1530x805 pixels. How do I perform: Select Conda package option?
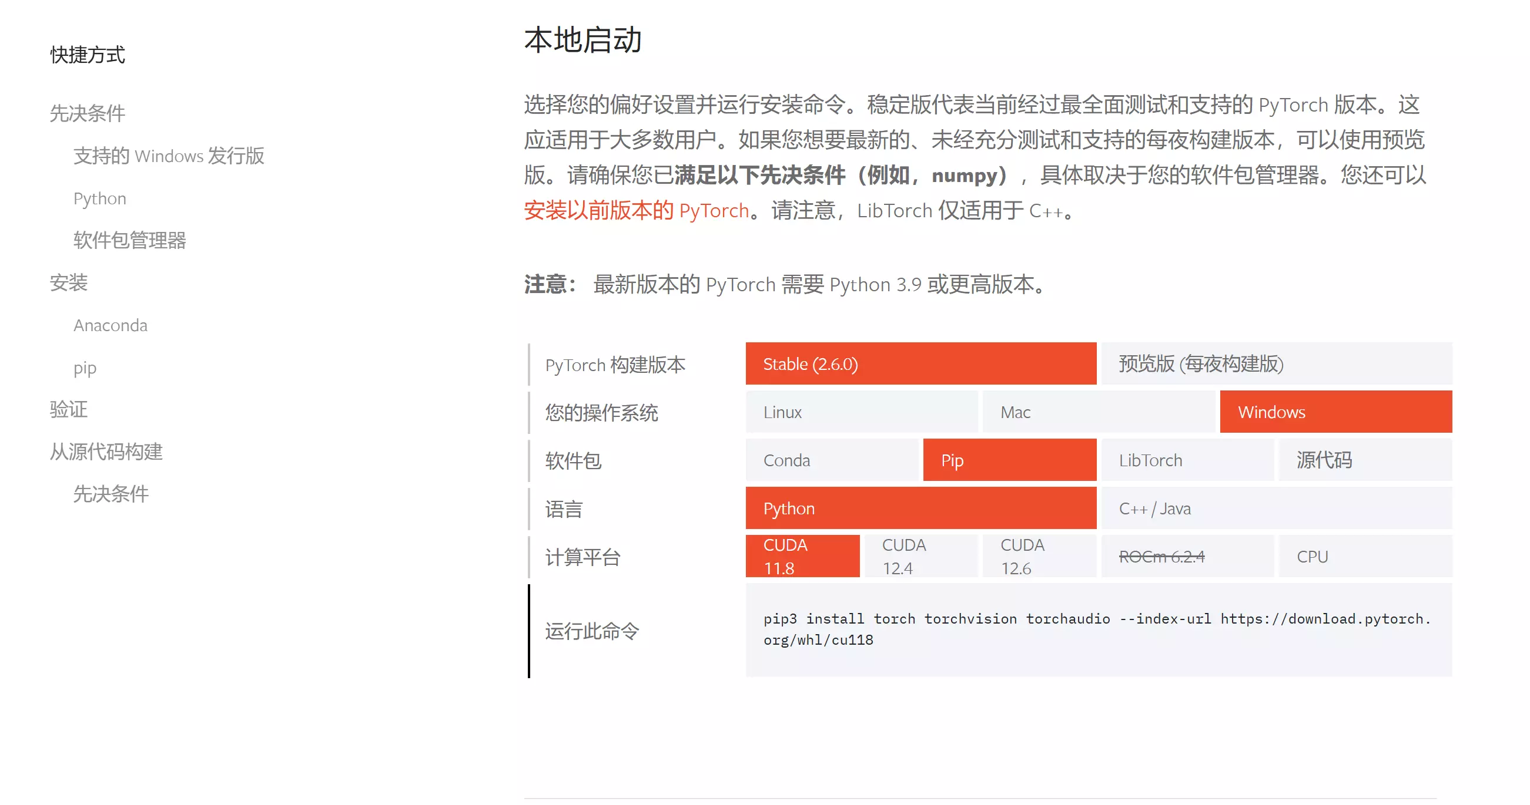click(831, 460)
